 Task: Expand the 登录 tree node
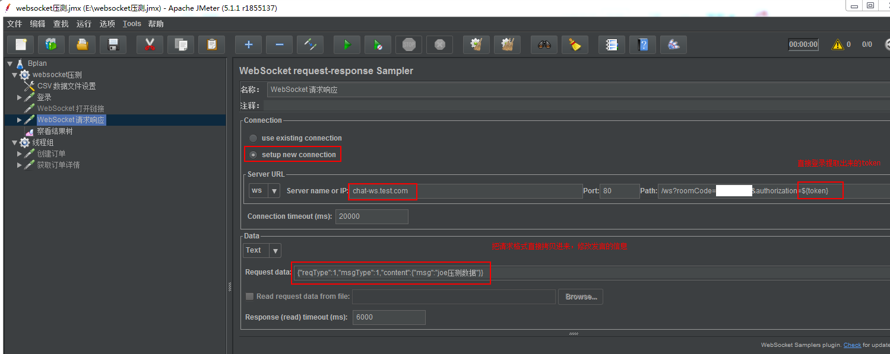(19, 97)
